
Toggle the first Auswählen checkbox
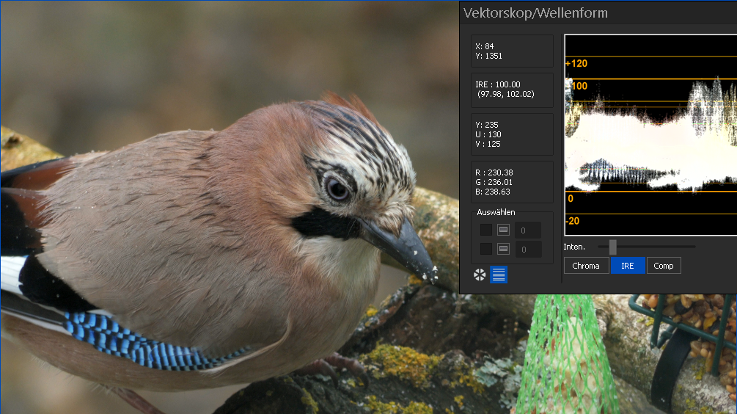coord(486,230)
